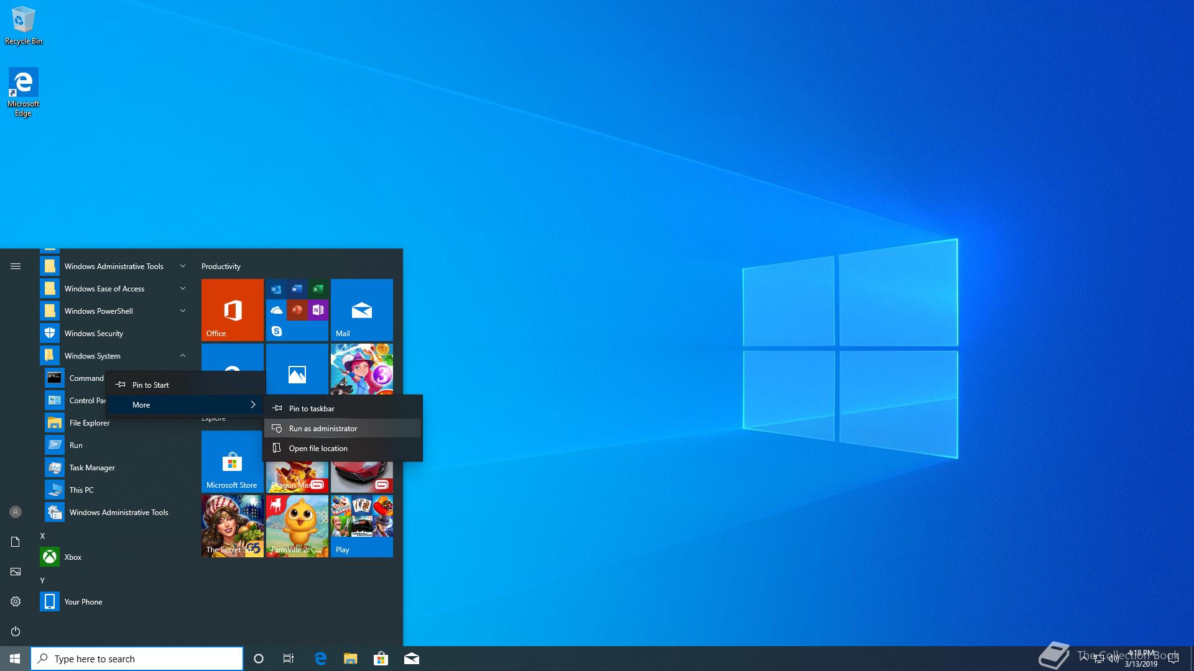Image resolution: width=1194 pixels, height=671 pixels.
Task: Open Cortana from the taskbar
Action: pyautogui.click(x=259, y=659)
